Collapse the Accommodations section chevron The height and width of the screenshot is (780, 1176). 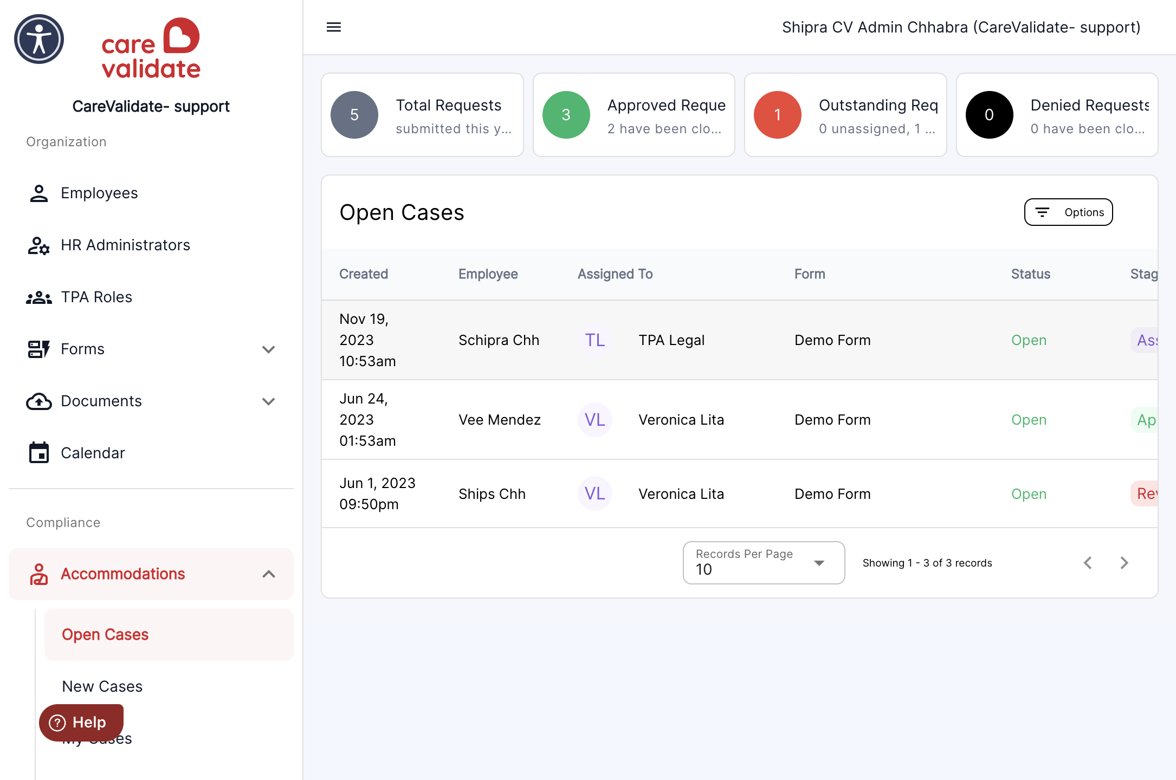click(269, 574)
